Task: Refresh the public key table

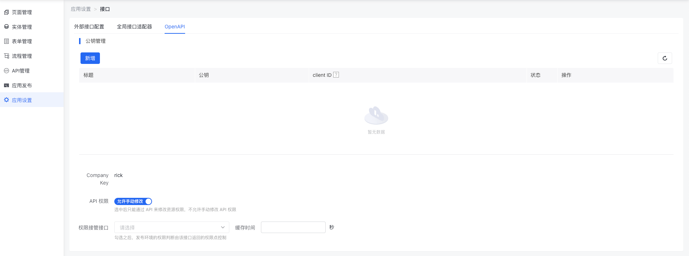Action: 665,58
